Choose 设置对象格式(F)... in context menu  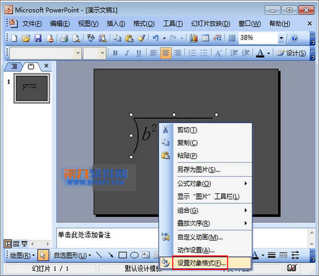click(206, 263)
